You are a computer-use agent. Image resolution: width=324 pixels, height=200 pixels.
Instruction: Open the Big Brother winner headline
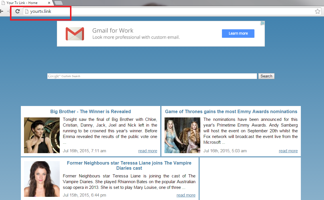coord(91,111)
